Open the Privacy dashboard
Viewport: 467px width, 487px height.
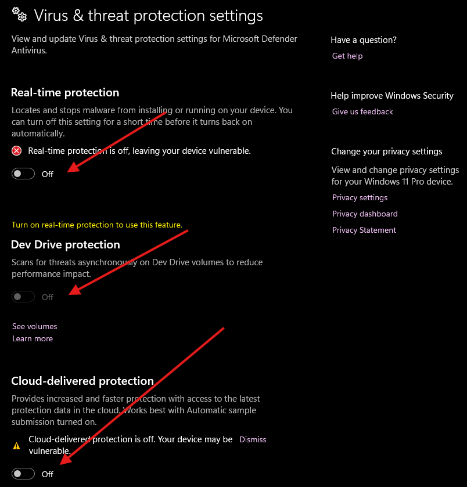coord(364,214)
